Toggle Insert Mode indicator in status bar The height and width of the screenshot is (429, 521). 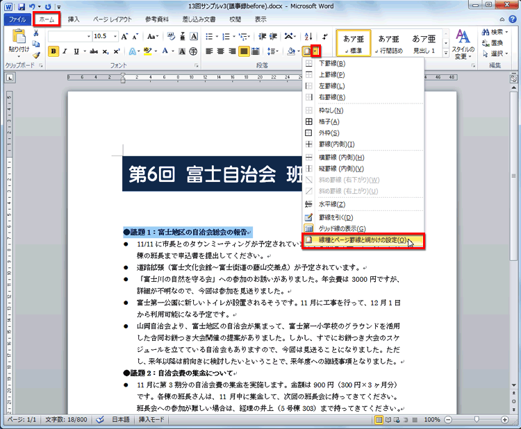coord(151,420)
